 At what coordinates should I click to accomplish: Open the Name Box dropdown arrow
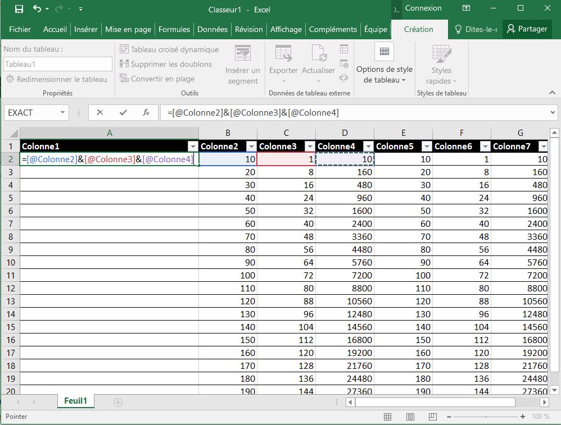(x=62, y=113)
